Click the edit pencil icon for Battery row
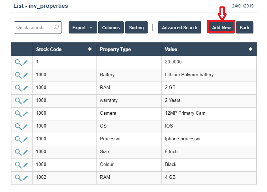Viewport: 267px width, 192px height. pyautogui.click(x=25, y=75)
